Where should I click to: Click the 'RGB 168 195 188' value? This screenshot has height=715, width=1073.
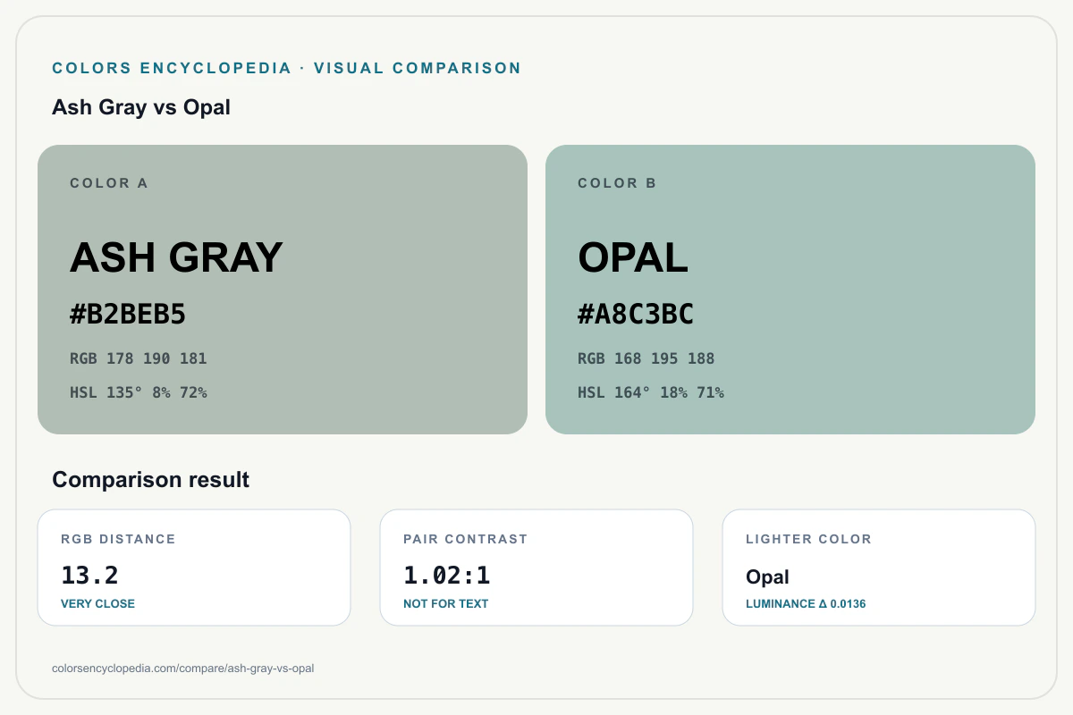click(x=646, y=358)
